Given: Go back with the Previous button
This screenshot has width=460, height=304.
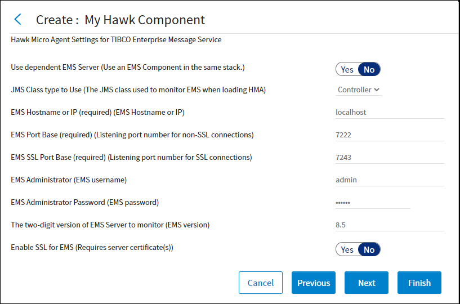Looking at the screenshot, I should pos(314,283).
